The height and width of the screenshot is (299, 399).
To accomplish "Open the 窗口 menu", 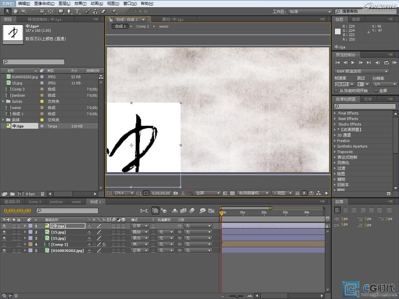I will (x=130, y=4).
